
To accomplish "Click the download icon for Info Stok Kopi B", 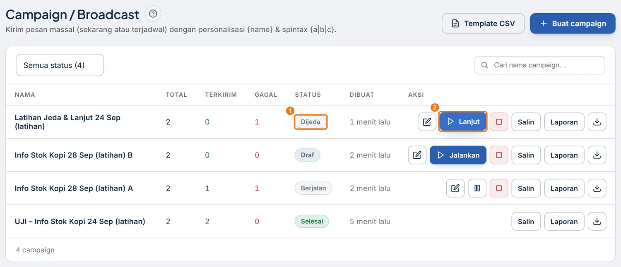I will click(597, 155).
